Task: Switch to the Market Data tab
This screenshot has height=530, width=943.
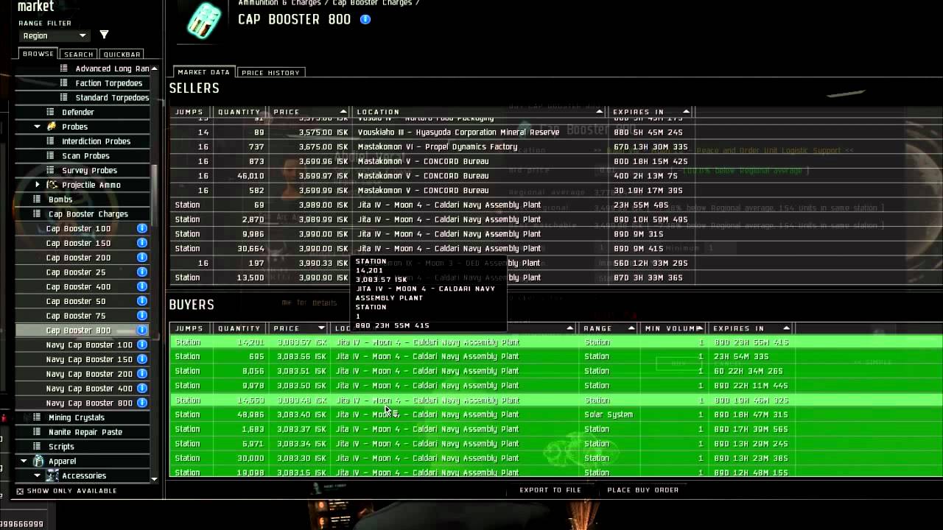Action: 204,72
